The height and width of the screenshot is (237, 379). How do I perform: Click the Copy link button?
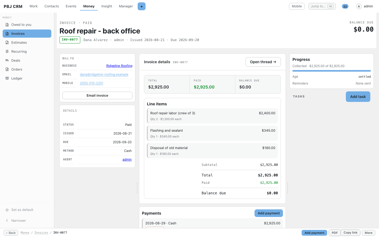[x=351, y=233]
